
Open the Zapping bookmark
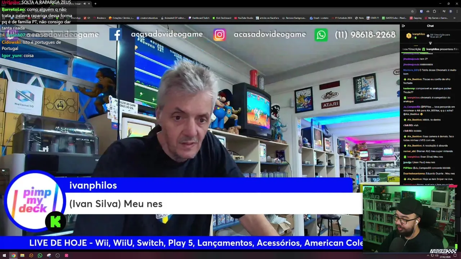point(415,18)
